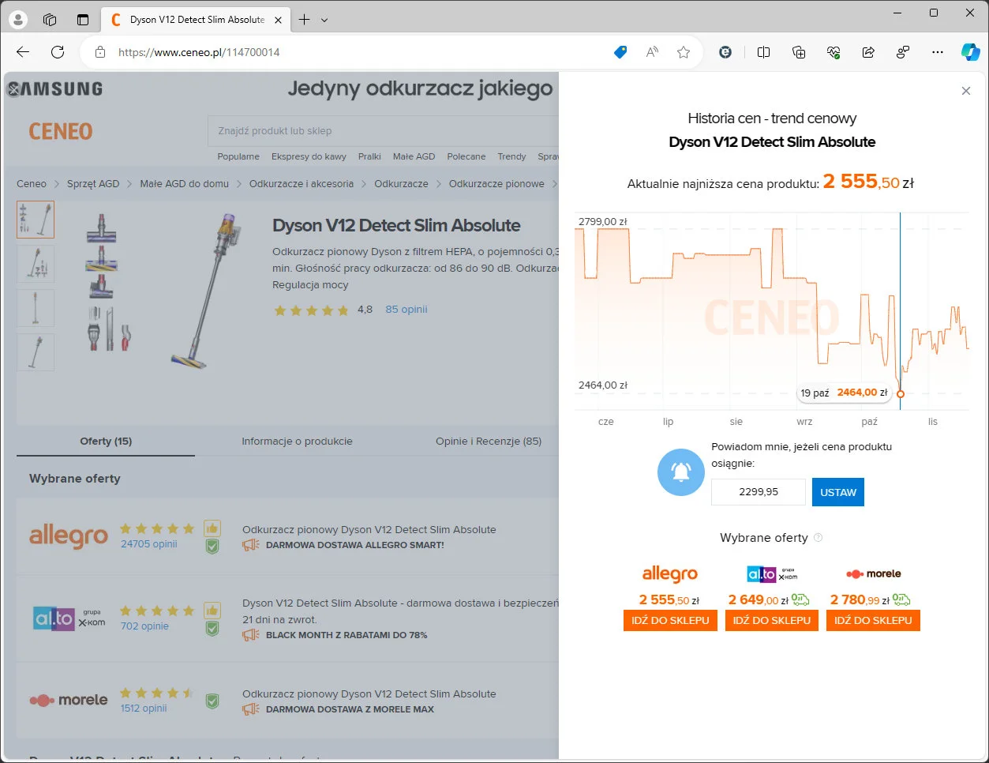
Task: Add page to favorites with star icon
Action: pos(684,52)
